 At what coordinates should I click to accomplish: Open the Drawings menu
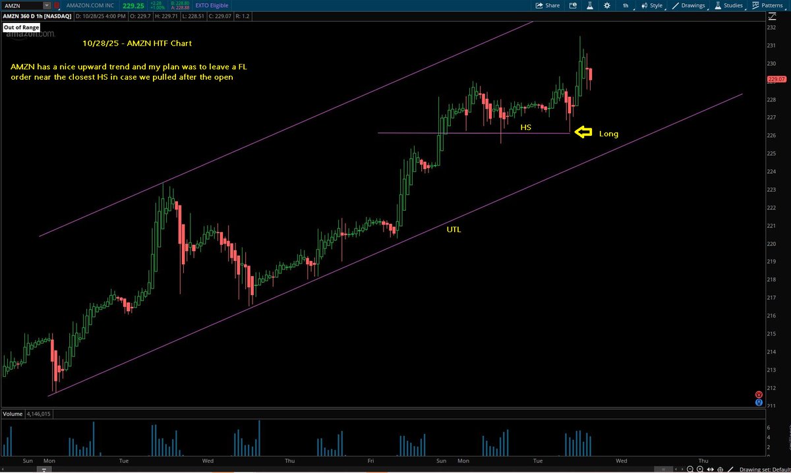(x=689, y=5)
